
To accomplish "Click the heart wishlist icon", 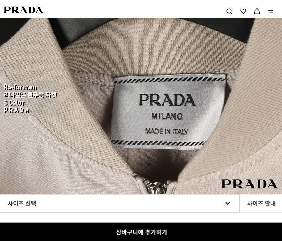I will 243,11.
